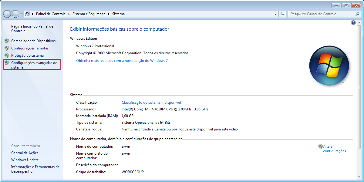Select Sistema in the address breadcrumb
364x182 pixels.
118,14
